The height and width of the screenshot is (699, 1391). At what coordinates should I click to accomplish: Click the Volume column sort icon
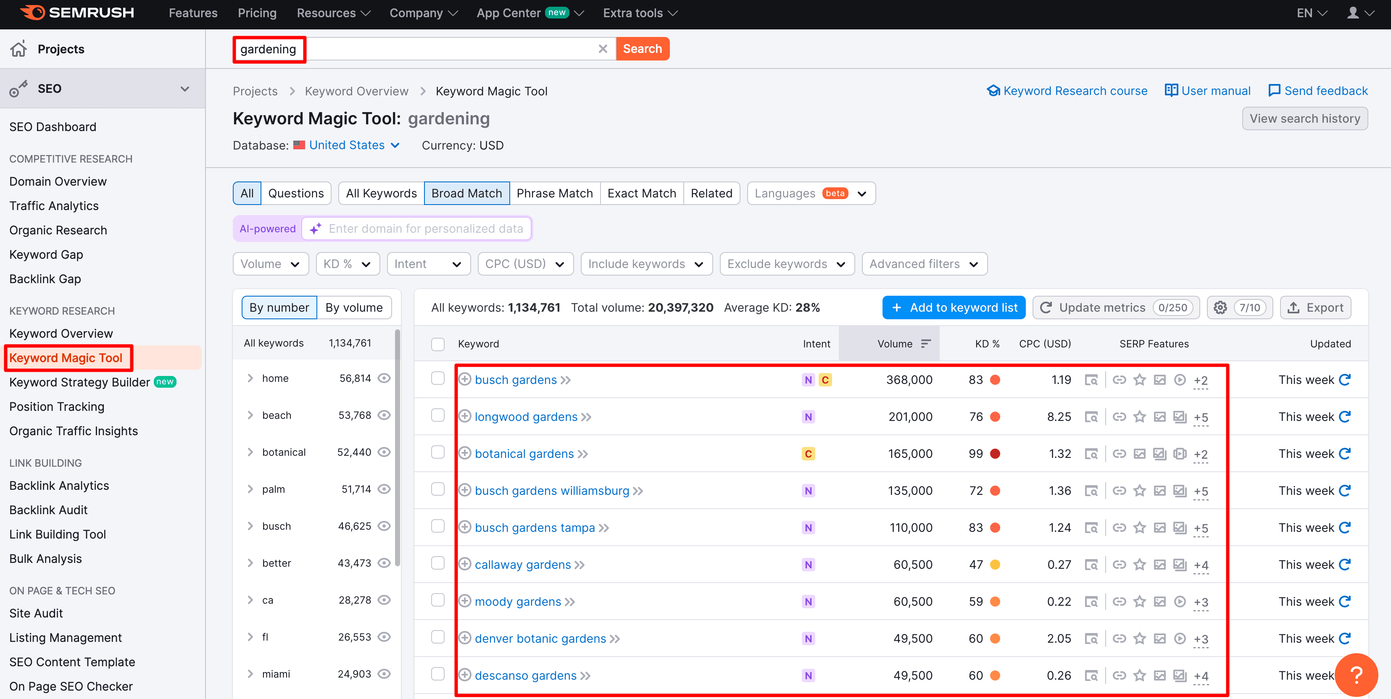click(x=925, y=344)
